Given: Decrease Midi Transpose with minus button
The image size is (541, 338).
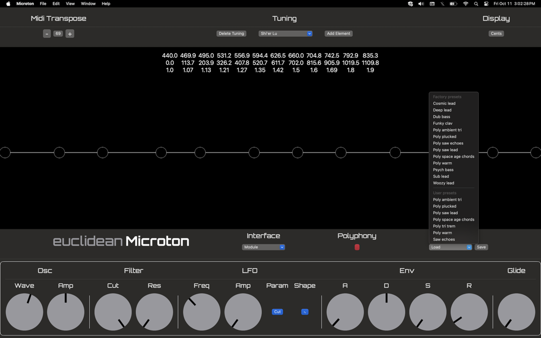Looking at the screenshot, I should [47, 34].
